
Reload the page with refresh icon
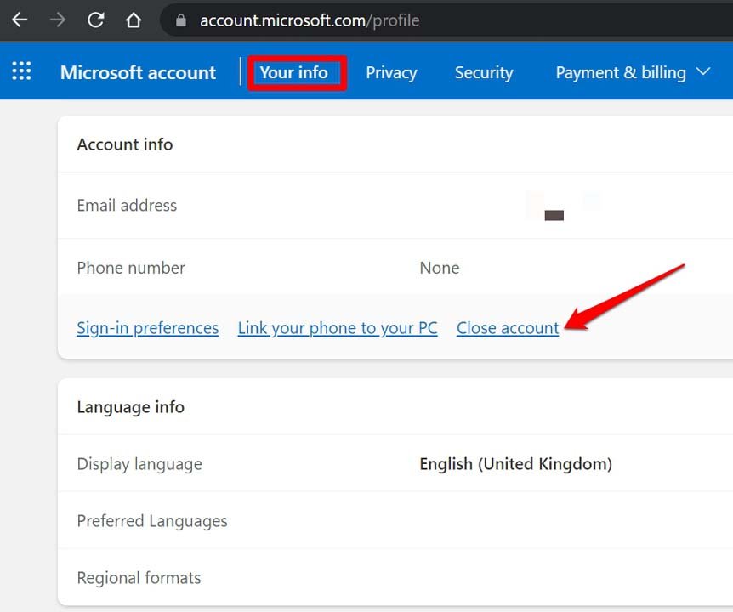[96, 20]
